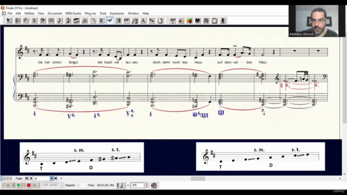Select the Tempo metronome tool
Screen dimensions: 347x195
coord(223,21)
